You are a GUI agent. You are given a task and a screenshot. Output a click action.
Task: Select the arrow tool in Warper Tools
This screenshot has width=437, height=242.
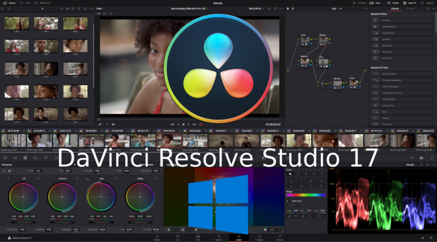(290, 174)
